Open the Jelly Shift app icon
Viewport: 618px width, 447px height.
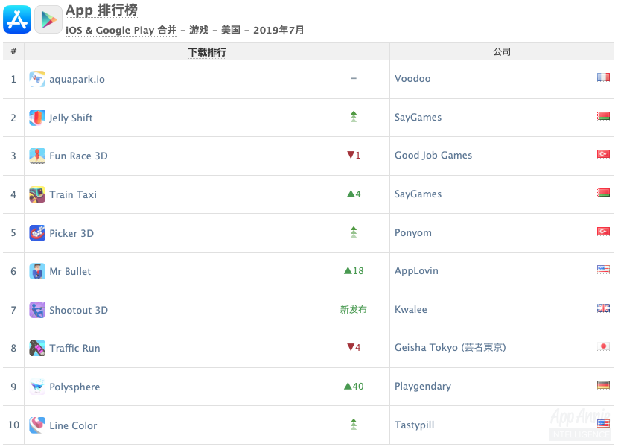click(x=37, y=117)
